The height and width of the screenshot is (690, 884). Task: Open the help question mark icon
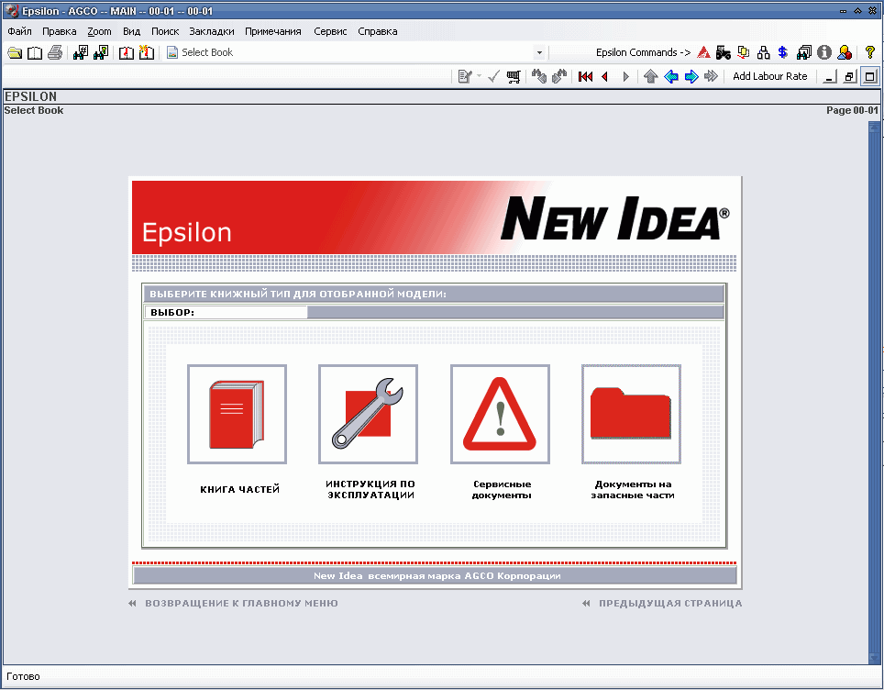coord(870,52)
